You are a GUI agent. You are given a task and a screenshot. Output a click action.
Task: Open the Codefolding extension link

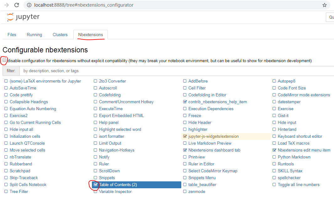(110, 95)
